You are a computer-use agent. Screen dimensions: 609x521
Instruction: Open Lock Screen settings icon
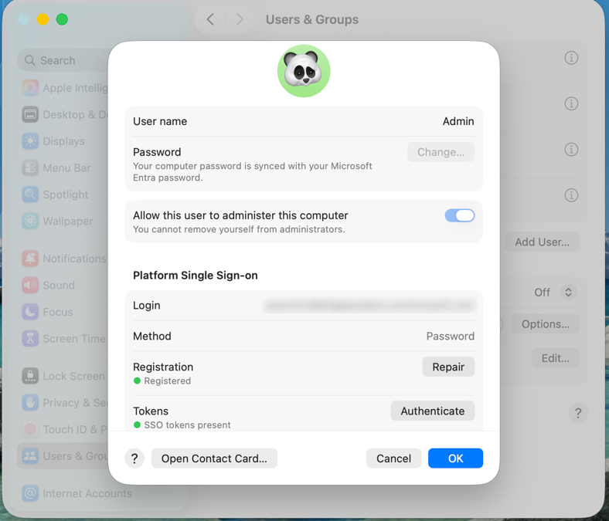click(30, 376)
